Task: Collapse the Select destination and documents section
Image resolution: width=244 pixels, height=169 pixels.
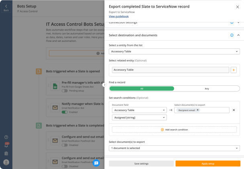Action: pos(238,35)
